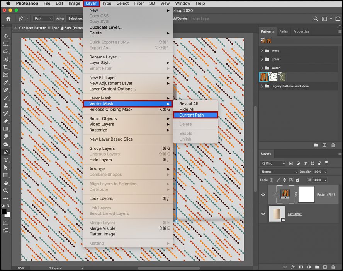Click the foreground color swatch

pos(4,212)
